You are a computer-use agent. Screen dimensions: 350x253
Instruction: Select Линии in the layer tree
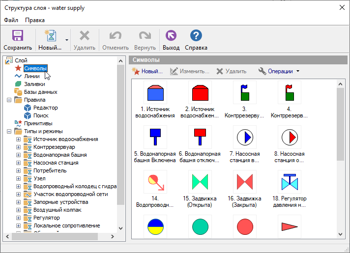(31, 76)
